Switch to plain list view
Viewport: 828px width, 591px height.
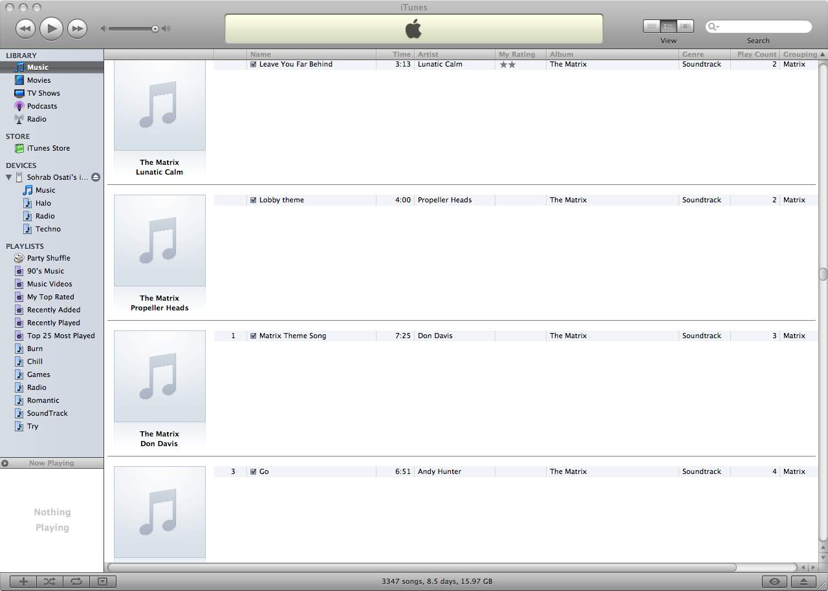(x=651, y=27)
